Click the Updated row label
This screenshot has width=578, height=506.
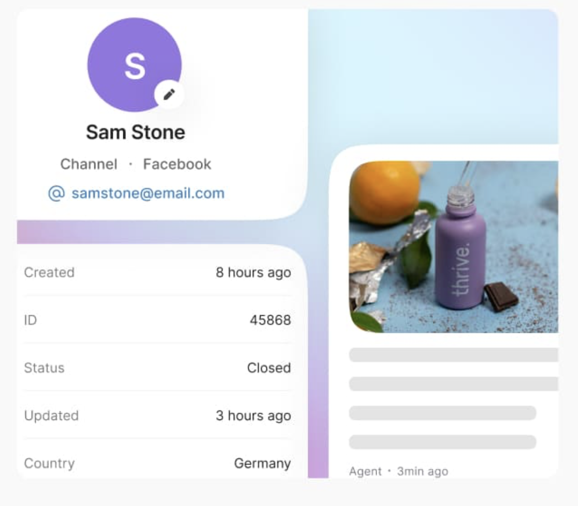51,415
